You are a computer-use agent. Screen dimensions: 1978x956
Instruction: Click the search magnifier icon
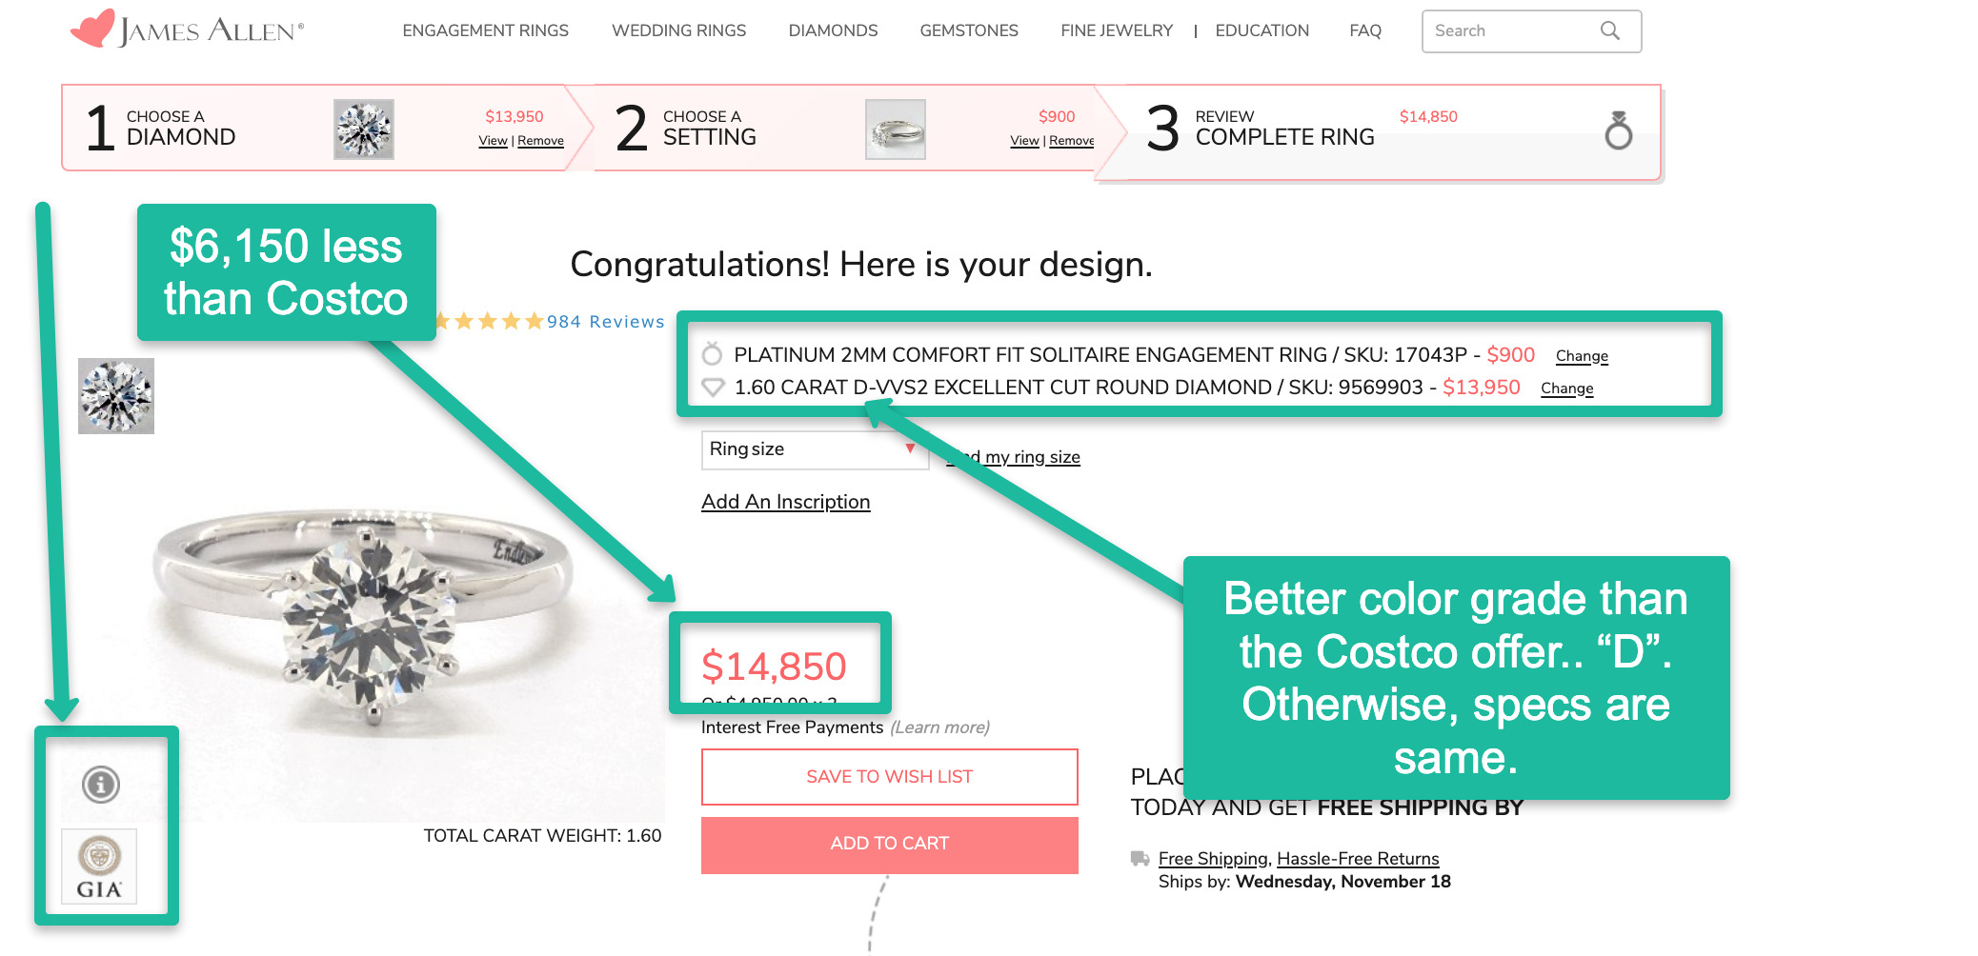1609,30
